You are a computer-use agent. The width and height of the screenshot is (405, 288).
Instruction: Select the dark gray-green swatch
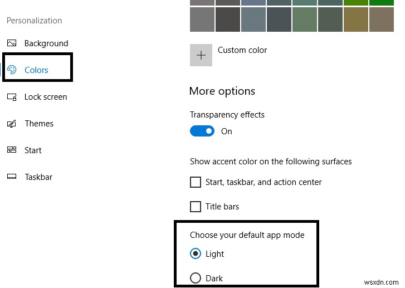coord(330,19)
